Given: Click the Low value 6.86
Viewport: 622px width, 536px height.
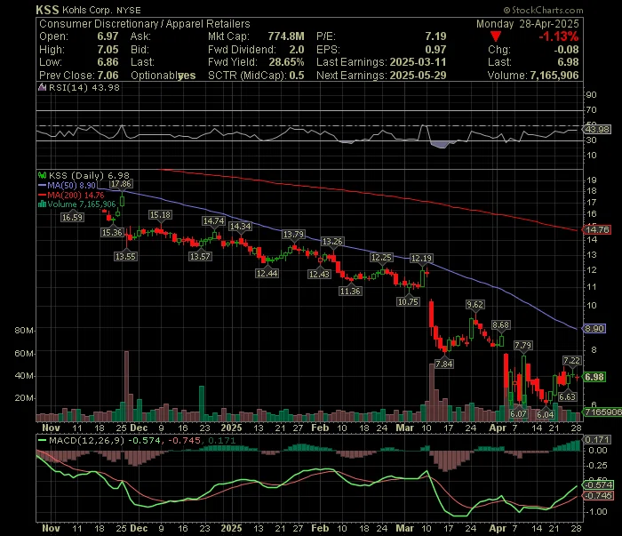Looking at the screenshot, I should tap(108, 62).
